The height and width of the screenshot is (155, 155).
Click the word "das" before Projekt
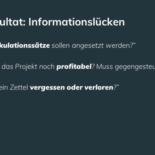click(7, 67)
